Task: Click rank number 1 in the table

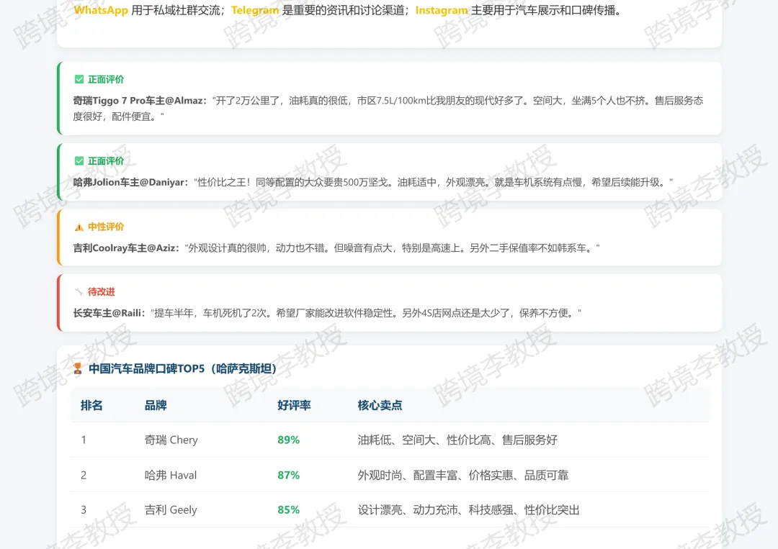Action: [x=84, y=440]
